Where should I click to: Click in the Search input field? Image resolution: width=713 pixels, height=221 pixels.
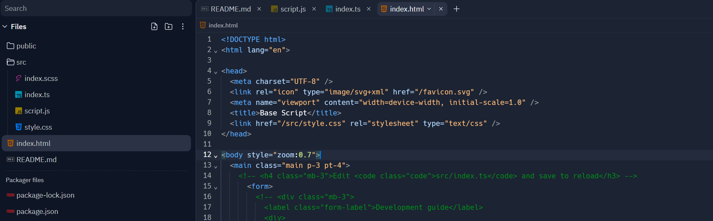point(96,8)
